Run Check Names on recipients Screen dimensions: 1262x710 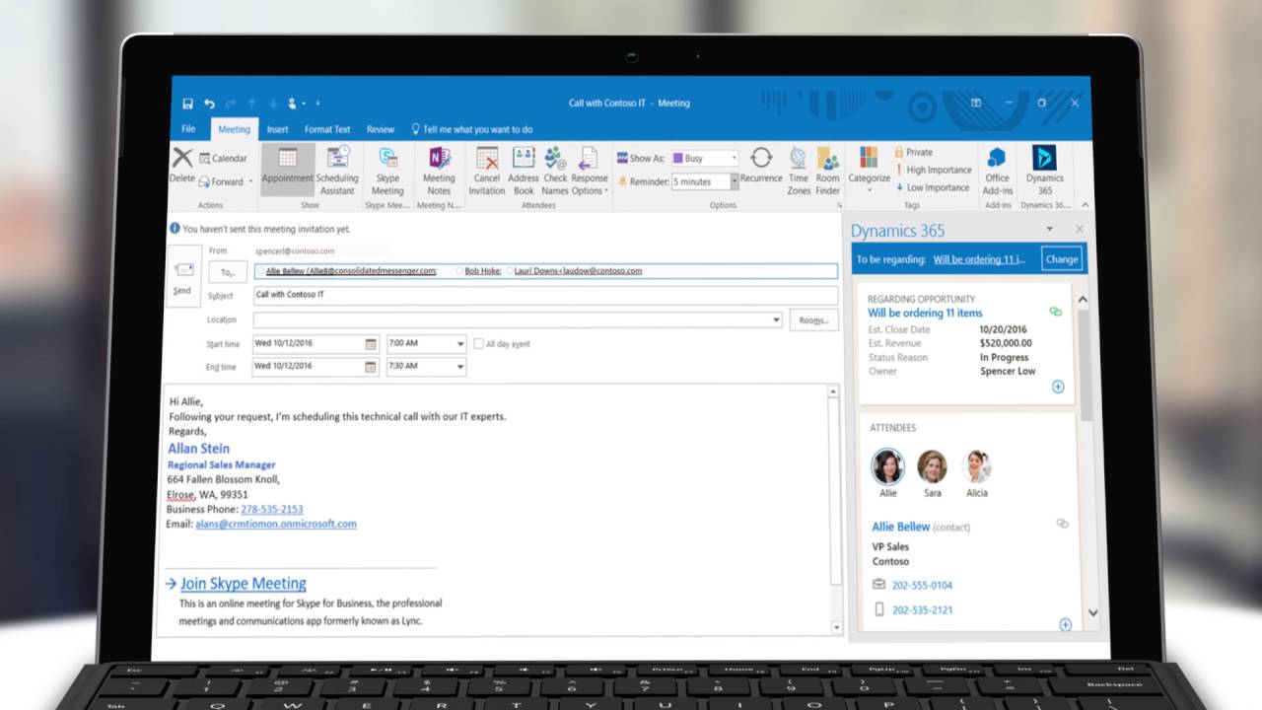pyautogui.click(x=554, y=170)
